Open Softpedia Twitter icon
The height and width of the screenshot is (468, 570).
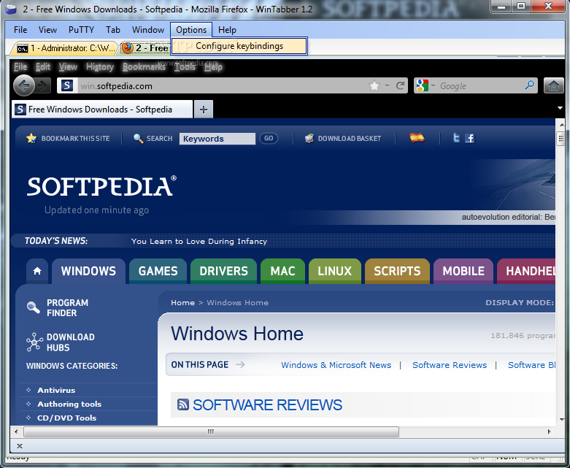pos(456,138)
